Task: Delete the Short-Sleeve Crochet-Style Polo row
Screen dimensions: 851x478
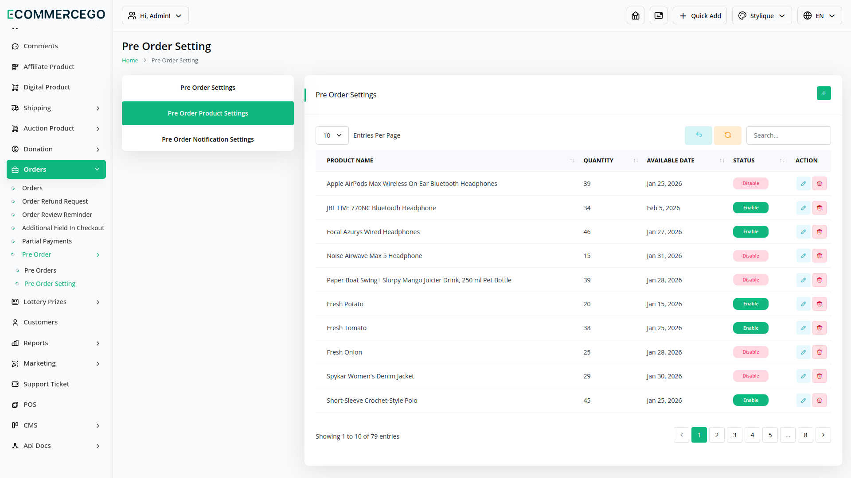Action: click(x=819, y=401)
